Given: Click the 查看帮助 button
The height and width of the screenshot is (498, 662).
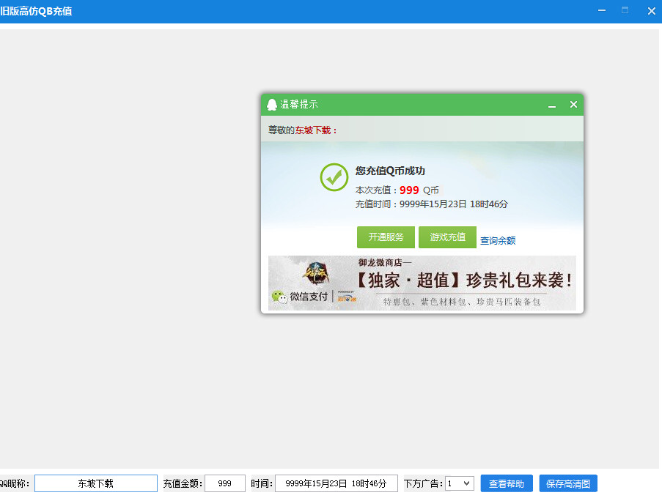Looking at the screenshot, I should click(507, 483).
